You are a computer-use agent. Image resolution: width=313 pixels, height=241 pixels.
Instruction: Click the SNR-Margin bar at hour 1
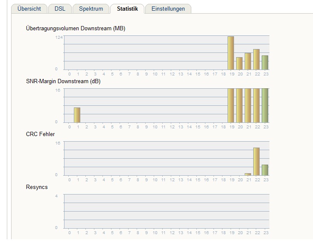(77, 115)
